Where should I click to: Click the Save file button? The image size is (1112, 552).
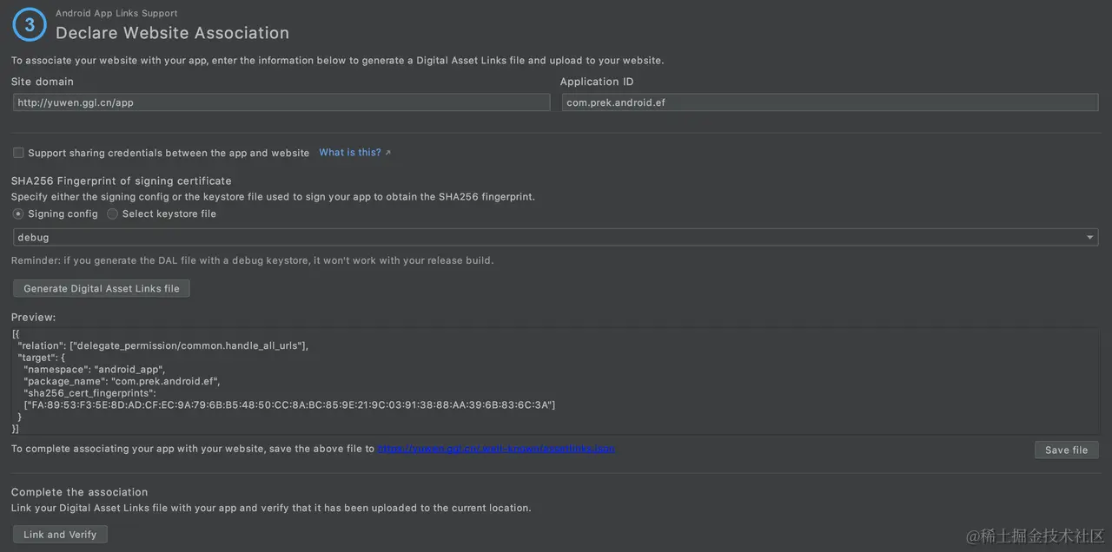1066,450
